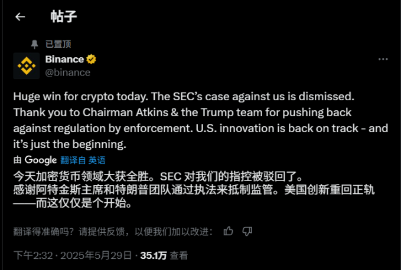
Task: Click the 翻译自 英语 link
Action: click(83, 160)
